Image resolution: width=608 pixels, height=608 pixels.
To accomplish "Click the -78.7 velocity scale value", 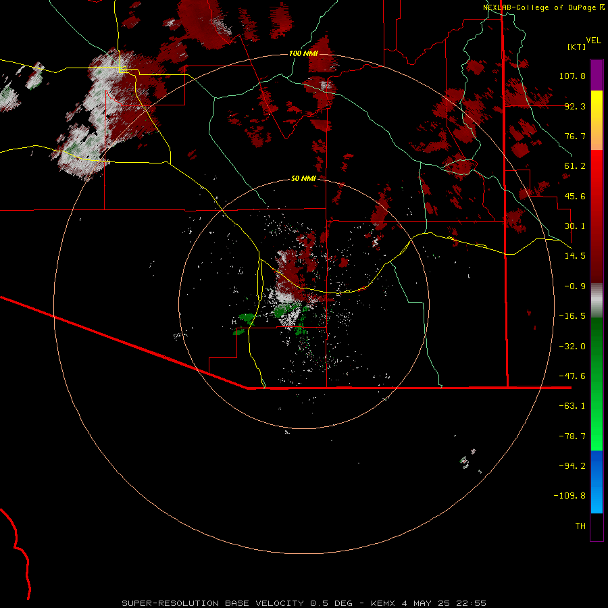I will (x=572, y=436).
